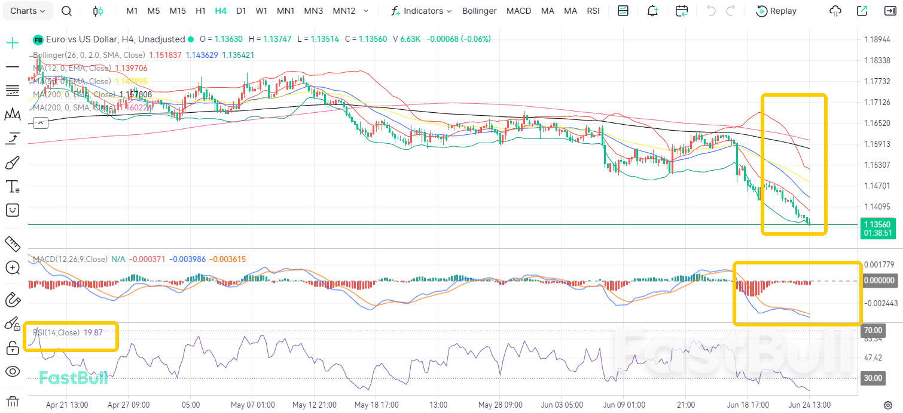This screenshot has width=903, height=413.
Task: Add a price alert with bell icon
Action: click(x=653, y=11)
